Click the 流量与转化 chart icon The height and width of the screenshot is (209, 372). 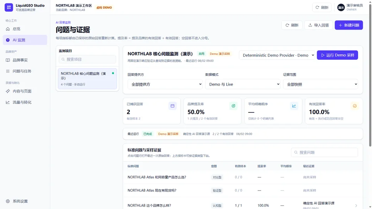click(8, 102)
